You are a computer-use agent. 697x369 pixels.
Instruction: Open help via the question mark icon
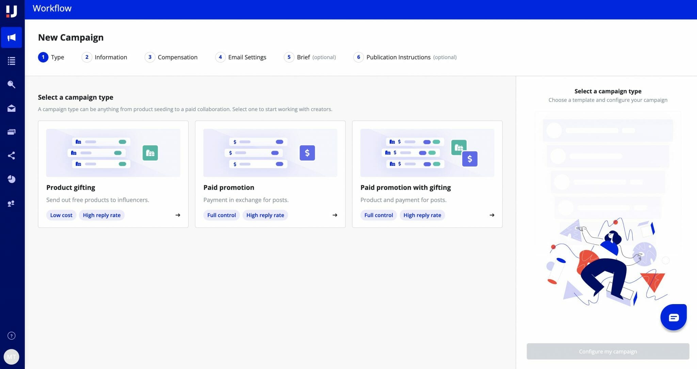coord(11,336)
